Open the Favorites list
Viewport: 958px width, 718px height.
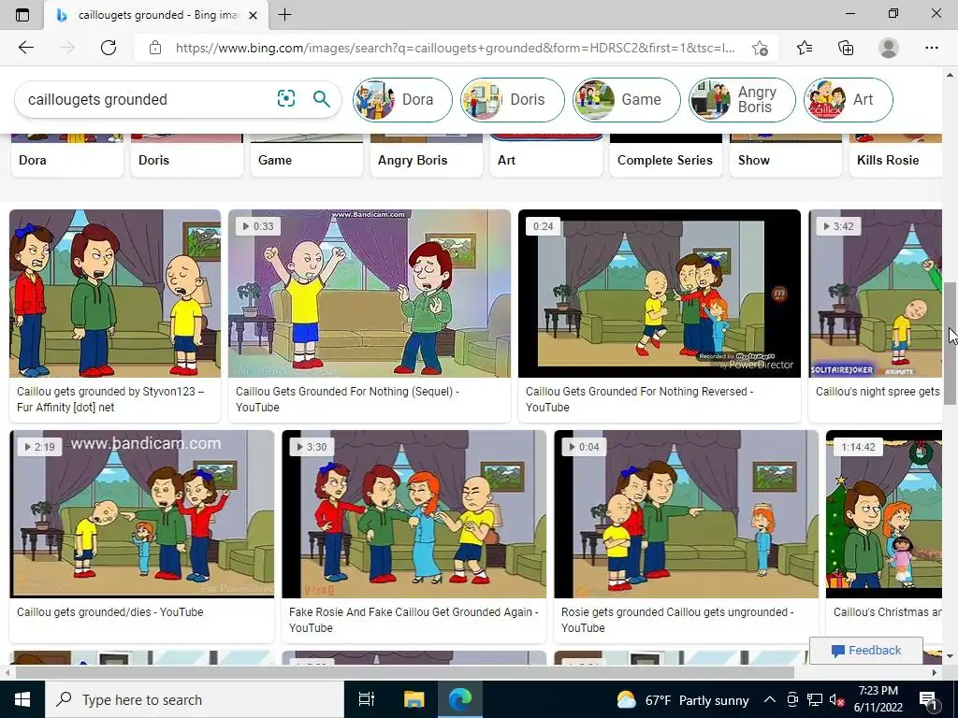(x=805, y=48)
